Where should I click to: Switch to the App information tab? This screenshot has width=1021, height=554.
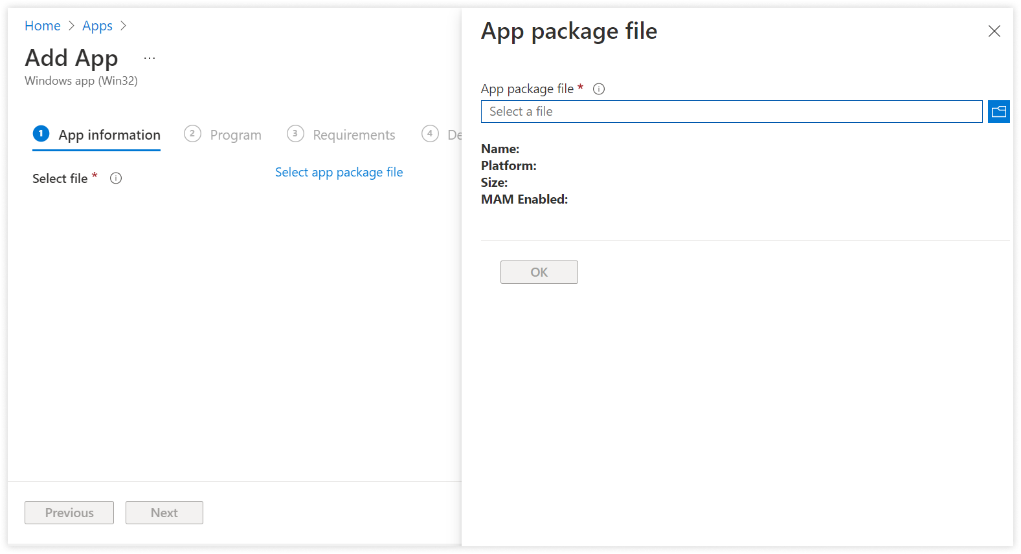tap(109, 135)
